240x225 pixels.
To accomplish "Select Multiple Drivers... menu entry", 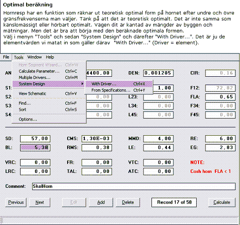I will click(49, 78).
